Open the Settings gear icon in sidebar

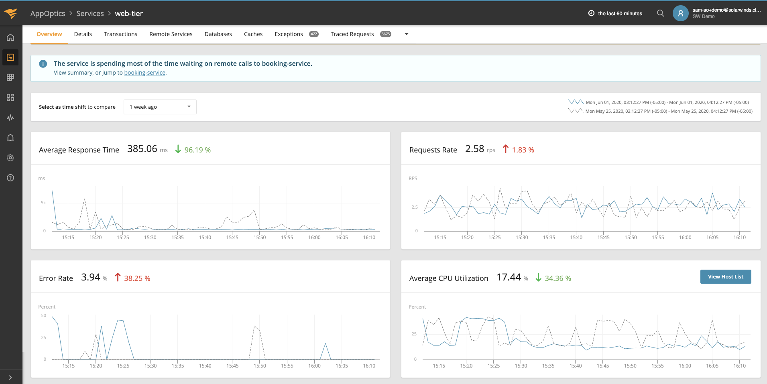tap(10, 158)
